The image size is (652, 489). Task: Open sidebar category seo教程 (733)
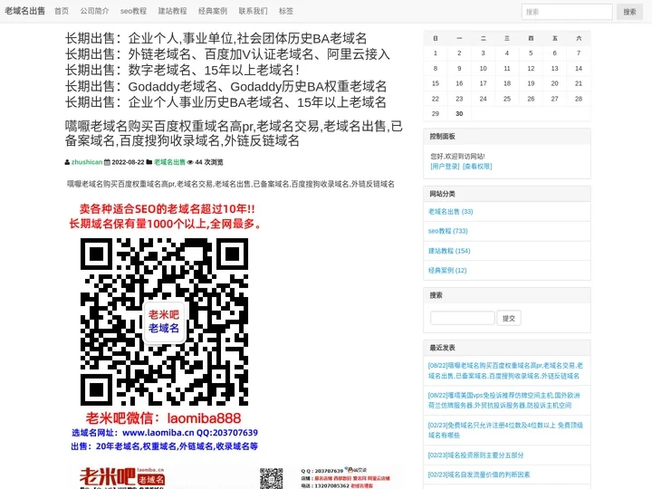pyautogui.click(x=448, y=231)
